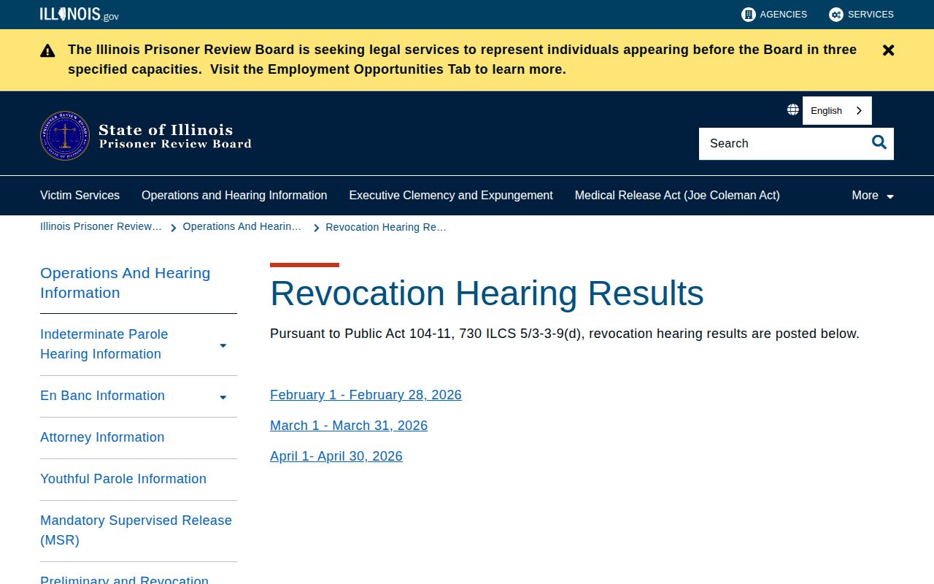Open Indeterminate Parole Hearing Information link
Image resolution: width=934 pixels, height=584 pixels.
pos(104,344)
